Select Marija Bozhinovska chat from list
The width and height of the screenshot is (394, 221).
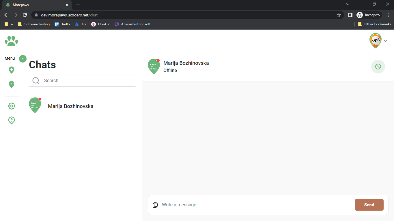click(70, 106)
